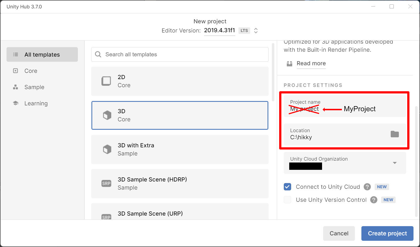The width and height of the screenshot is (420, 247).
Task: Switch to the Core templates category
Action: click(x=31, y=71)
